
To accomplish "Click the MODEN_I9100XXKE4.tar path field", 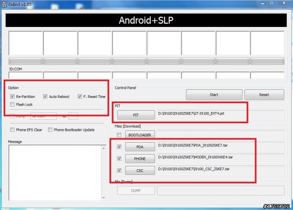I will [221, 158].
